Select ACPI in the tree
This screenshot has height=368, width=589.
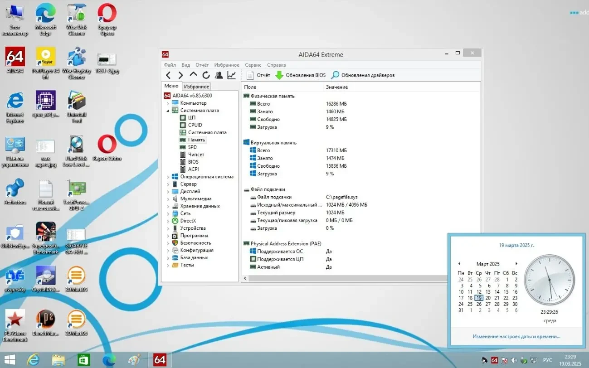pyautogui.click(x=194, y=169)
